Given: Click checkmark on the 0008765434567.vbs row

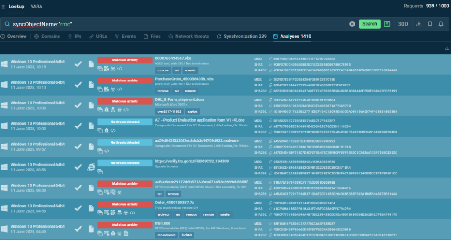Looking at the screenshot, I should 78,64.
